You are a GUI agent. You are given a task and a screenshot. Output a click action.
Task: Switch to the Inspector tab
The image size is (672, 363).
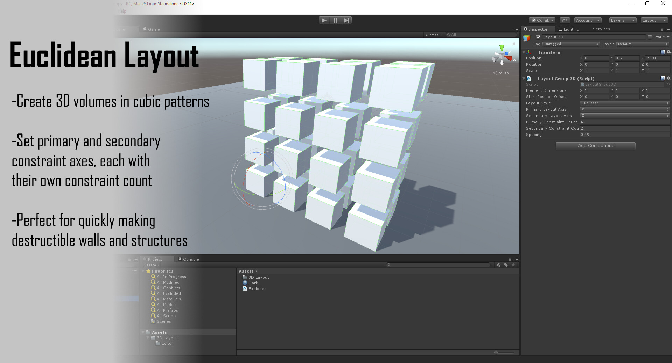[538, 29]
